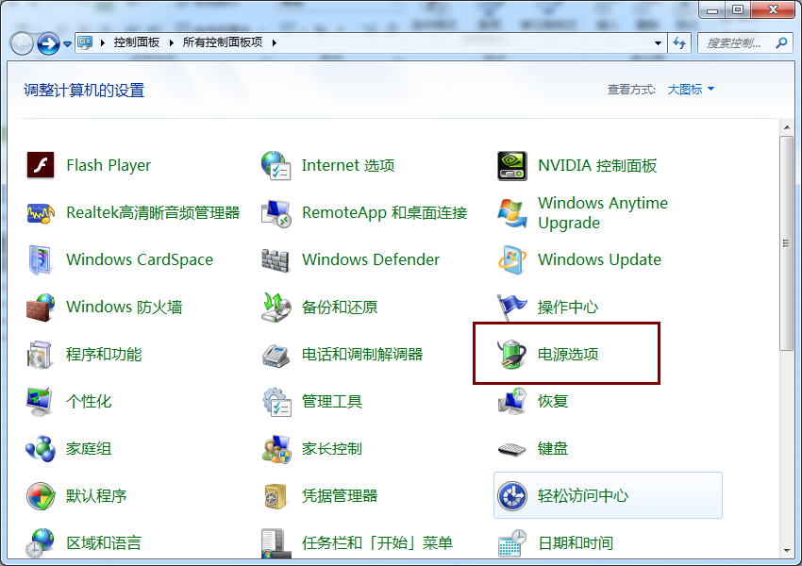
Task: Open the 凭据管理器 safe icon
Action: click(x=276, y=496)
